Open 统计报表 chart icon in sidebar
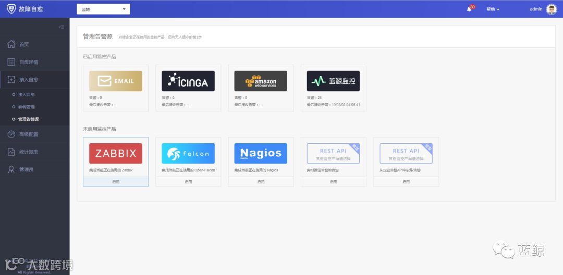This screenshot has width=563, height=275. (x=11, y=152)
